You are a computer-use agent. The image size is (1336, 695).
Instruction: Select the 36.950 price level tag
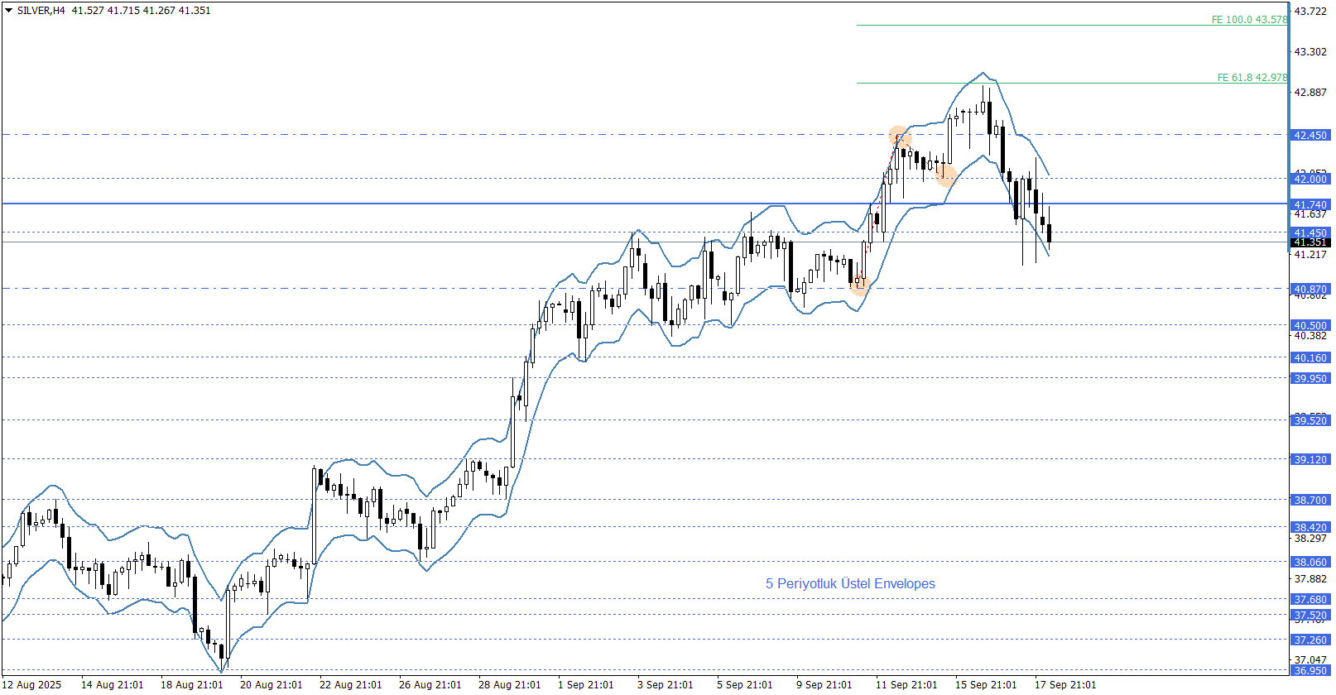1310,671
